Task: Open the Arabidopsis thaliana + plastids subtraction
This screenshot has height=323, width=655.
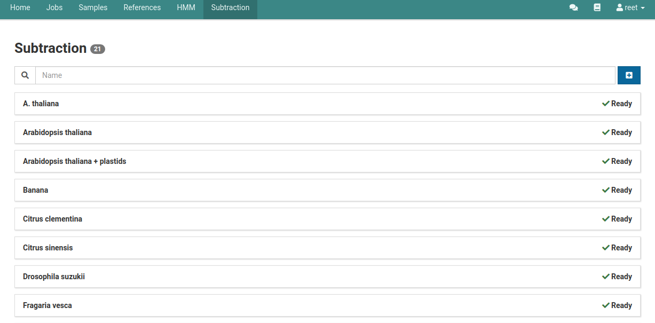Action: pos(75,161)
